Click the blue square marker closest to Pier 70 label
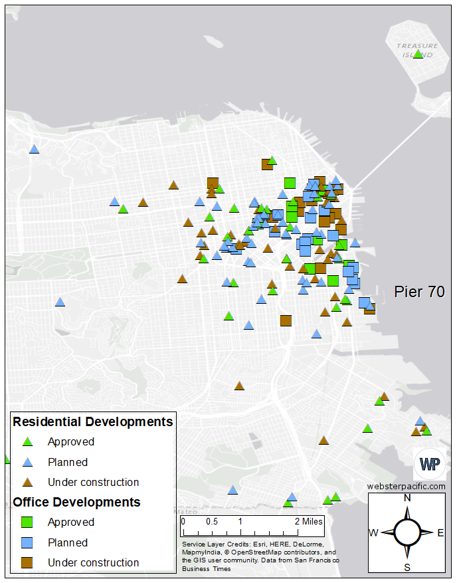This screenshot has height=583, width=457. [x=364, y=302]
